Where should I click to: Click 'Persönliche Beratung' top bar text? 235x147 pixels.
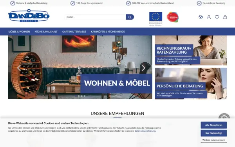214,3
